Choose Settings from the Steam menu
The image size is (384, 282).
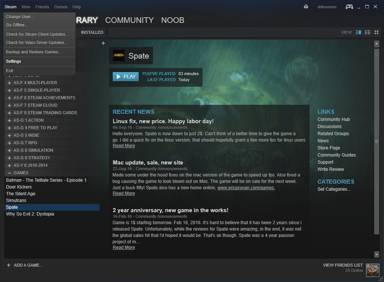pyautogui.click(x=14, y=61)
